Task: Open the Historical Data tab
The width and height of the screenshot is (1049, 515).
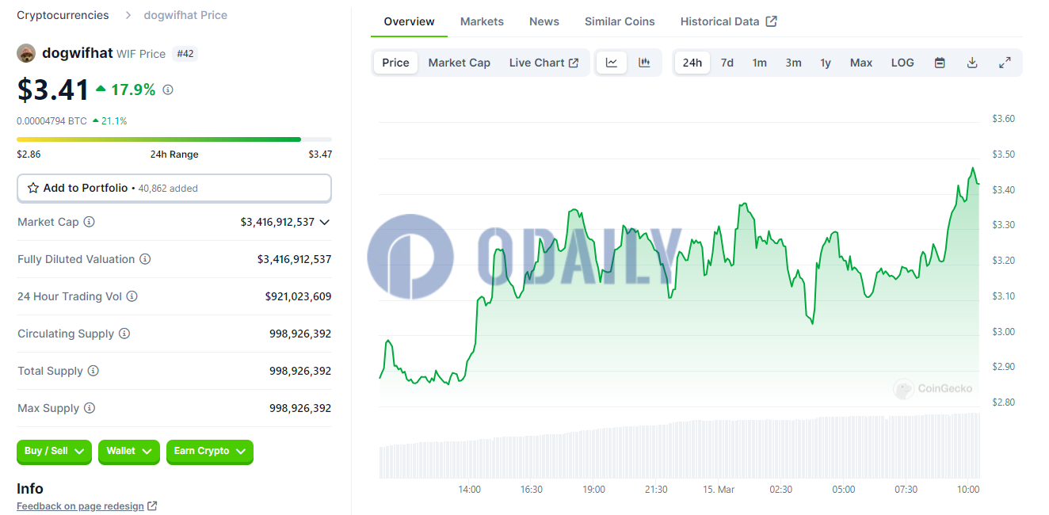Action: pyautogui.click(x=728, y=21)
